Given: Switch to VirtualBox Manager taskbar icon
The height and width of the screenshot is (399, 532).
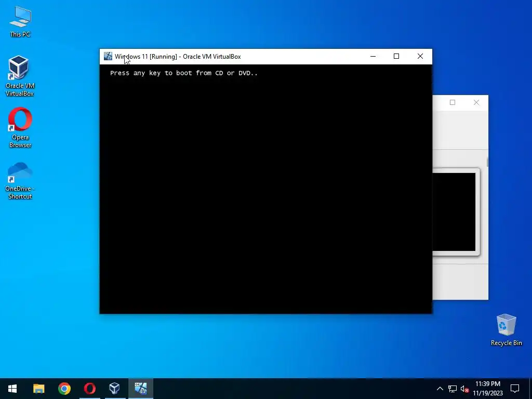Looking at the screenshot, I should [115, 389].
